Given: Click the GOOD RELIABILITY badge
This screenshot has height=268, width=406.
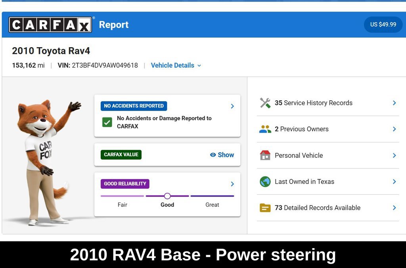Looking at the screenshot, I should click(125, 184).
